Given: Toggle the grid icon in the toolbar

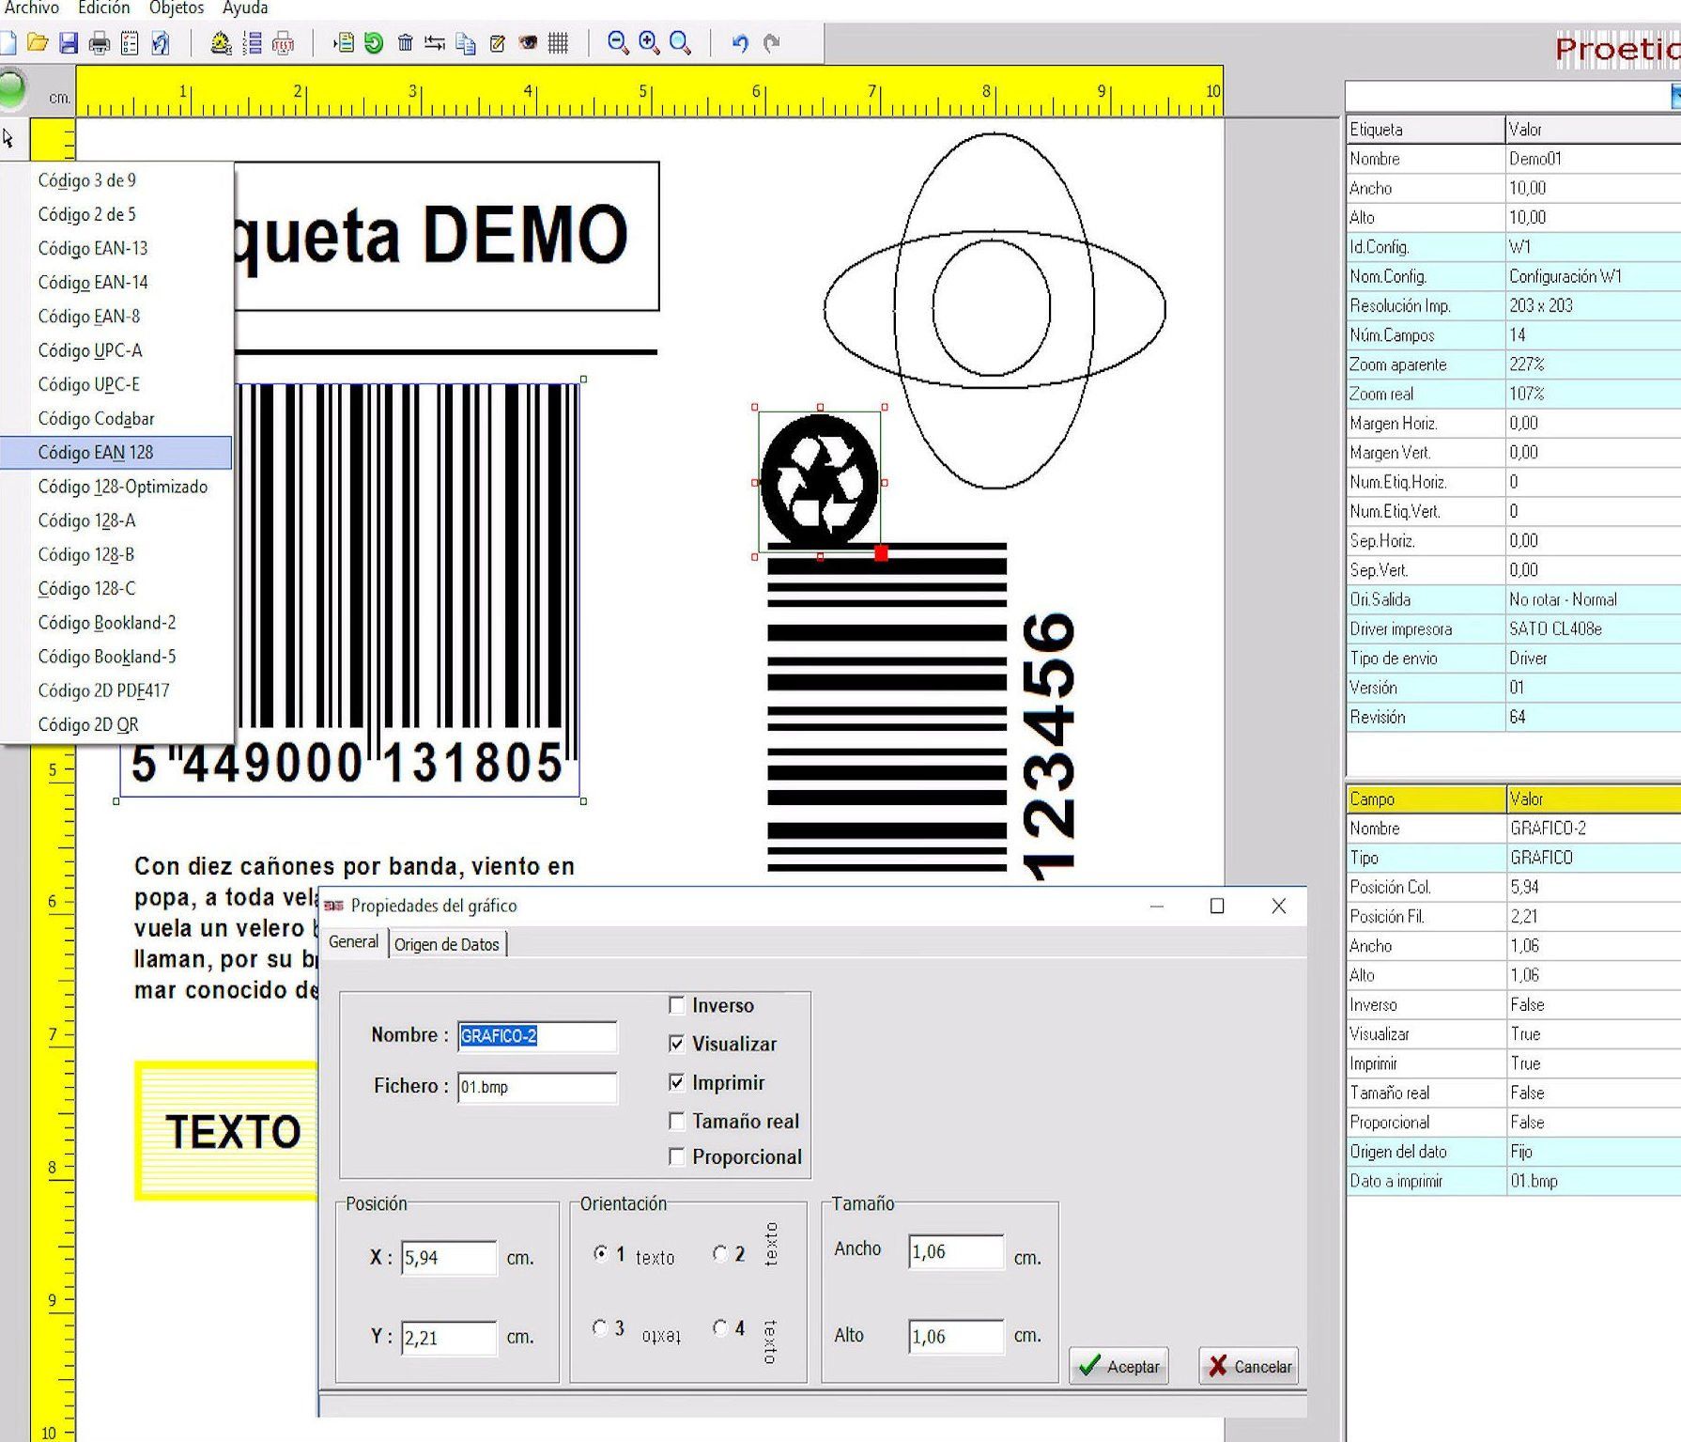Looking at the screenshot, I should (558, 43).
